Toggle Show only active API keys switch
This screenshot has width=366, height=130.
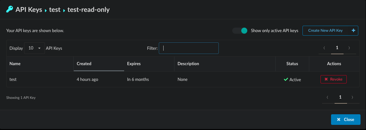click(x=240, y=30)
